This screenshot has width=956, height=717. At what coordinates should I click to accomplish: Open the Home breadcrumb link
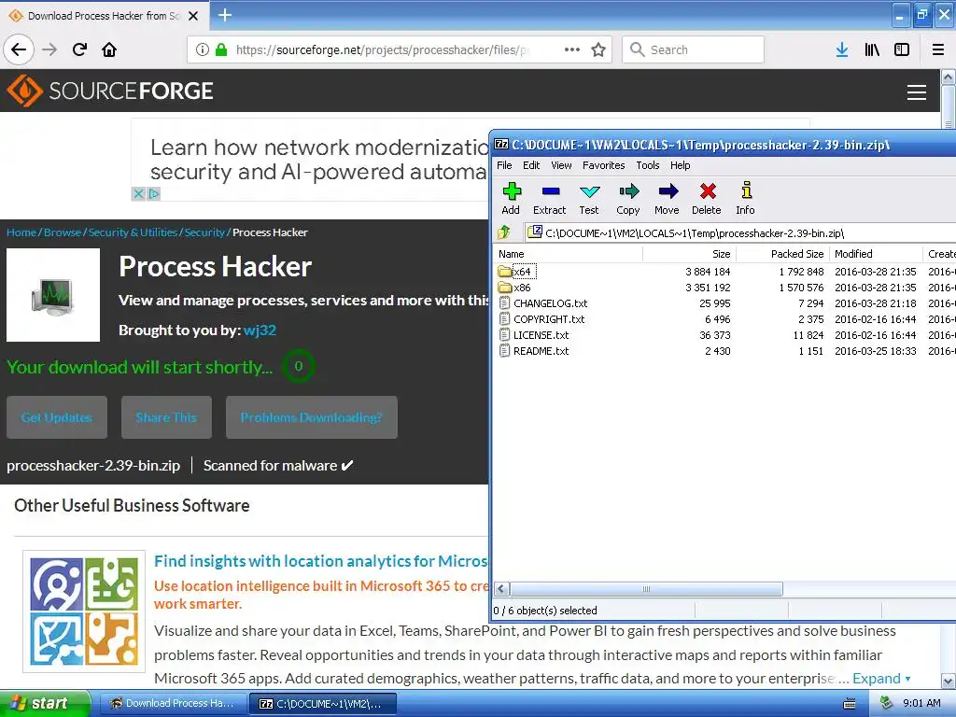point(21,232)
